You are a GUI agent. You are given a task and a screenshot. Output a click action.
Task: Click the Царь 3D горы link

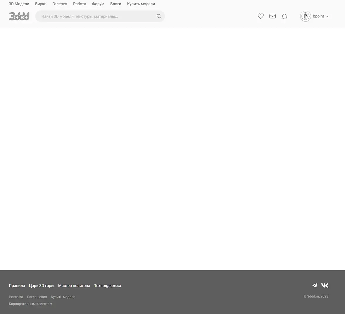click(42, 286)
